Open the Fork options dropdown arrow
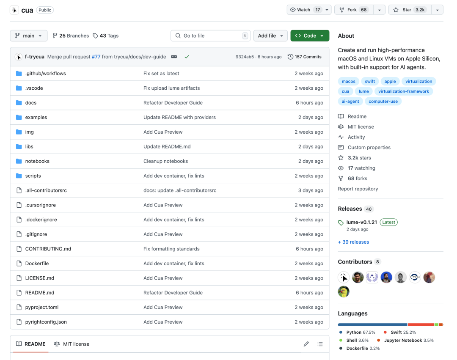Viewport: 457px width, 360px height. pyautogui.click(x=380, y=10)
